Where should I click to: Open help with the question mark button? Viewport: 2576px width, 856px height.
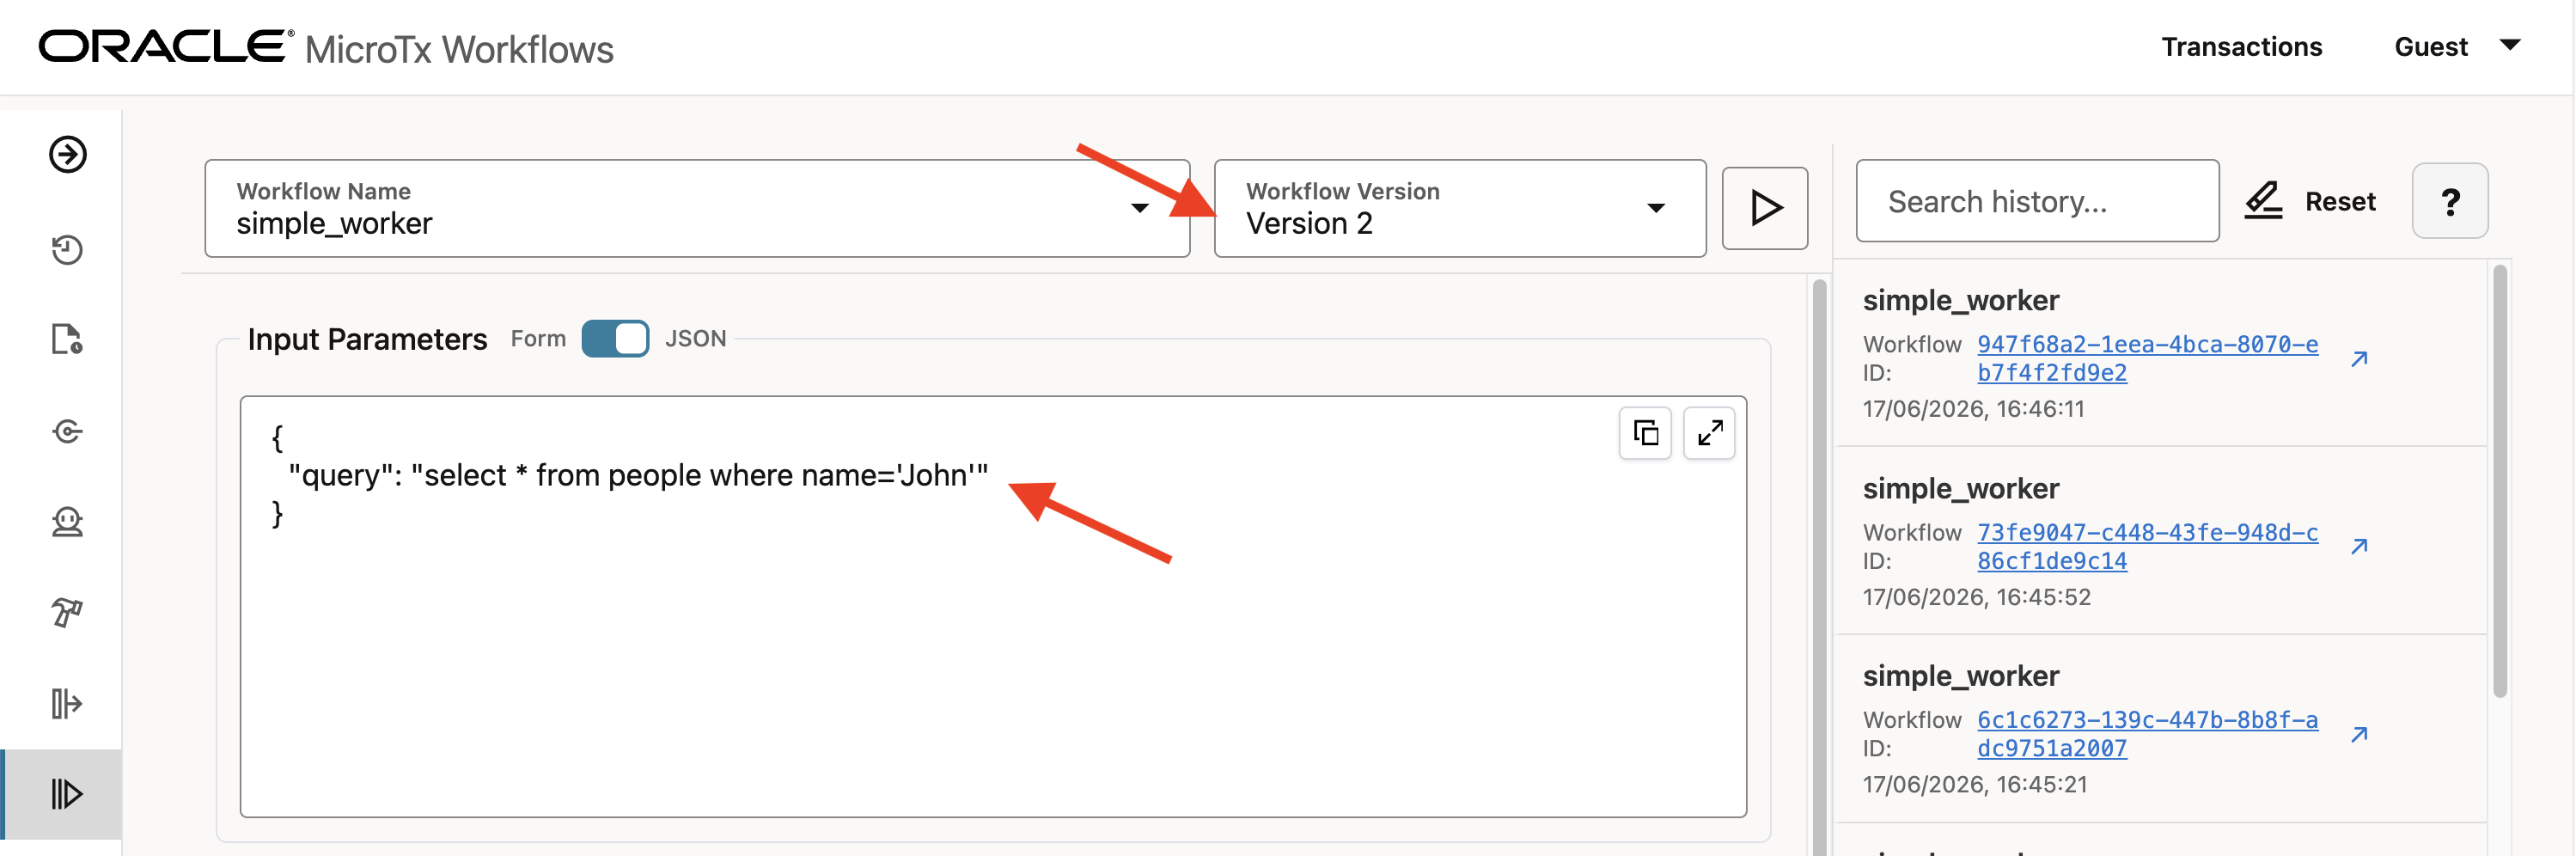(2449, 201)
